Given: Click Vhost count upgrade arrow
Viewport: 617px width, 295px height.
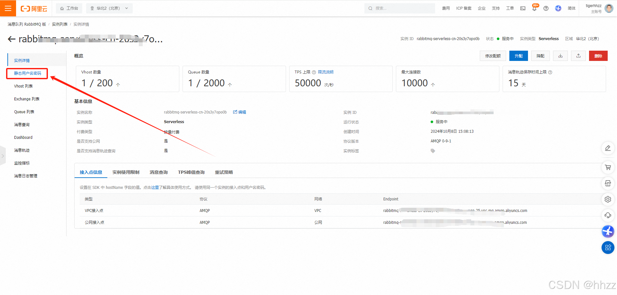Looking at the screenshot, I should tap(118, 85).
